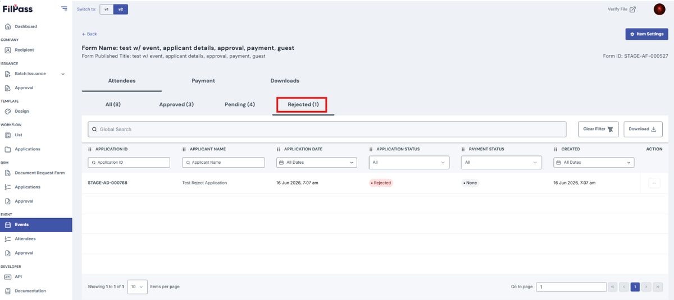Expand the Batch Issuance chevron
674x300 pixels.
tap(63, 74)
